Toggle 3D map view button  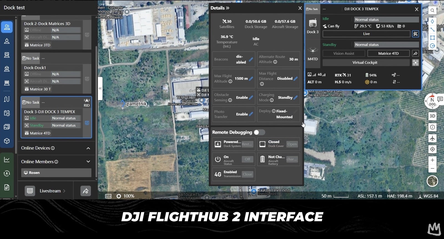click(x=432, y=116)
